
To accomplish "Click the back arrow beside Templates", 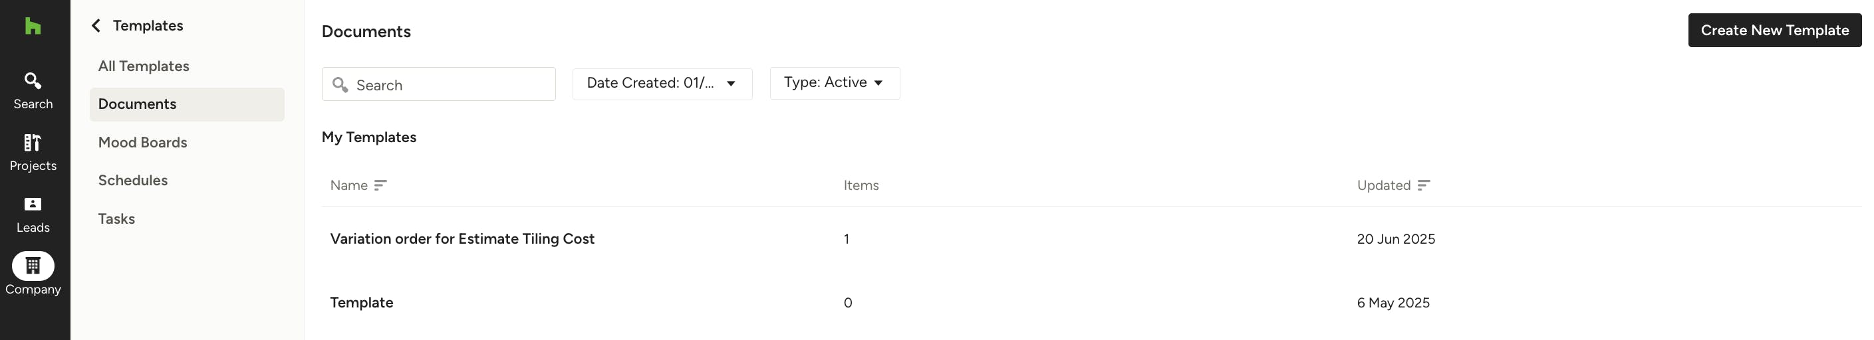I will point(96,26).
